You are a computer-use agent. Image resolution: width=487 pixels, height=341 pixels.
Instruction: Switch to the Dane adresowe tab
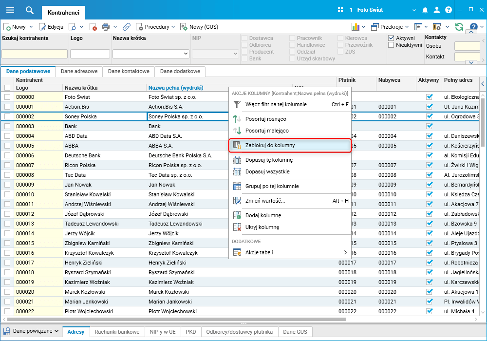79,71
